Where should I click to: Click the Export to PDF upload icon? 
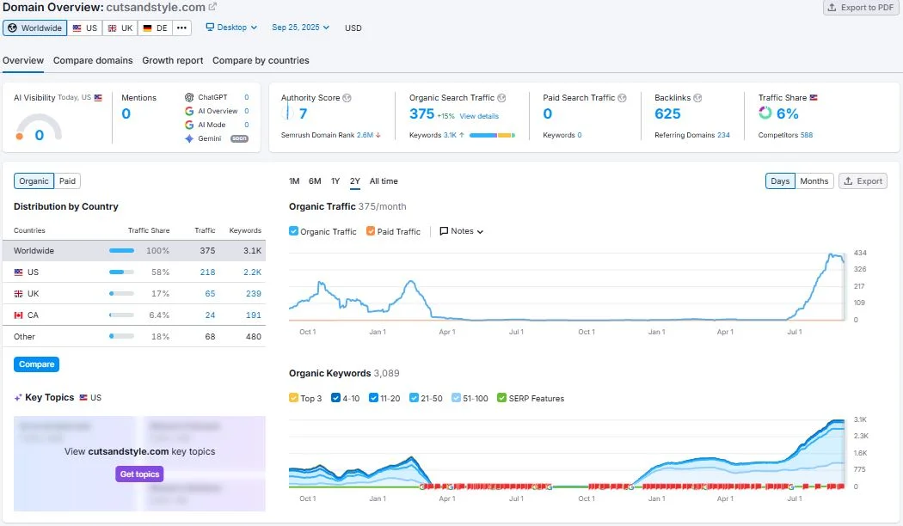[832, 8]
